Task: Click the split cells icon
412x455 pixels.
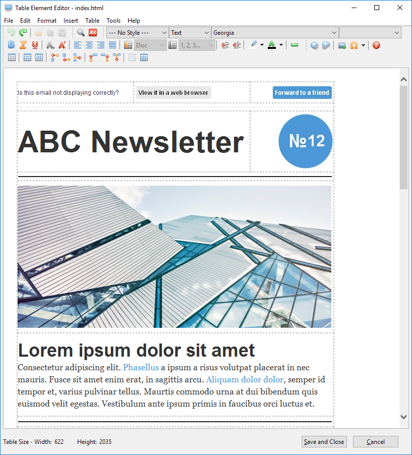Action: tap(144, 58)
